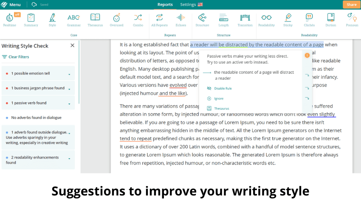This screenshot has width=361, height=212.
Task: Click the Share button
Action: click(351, 5)
